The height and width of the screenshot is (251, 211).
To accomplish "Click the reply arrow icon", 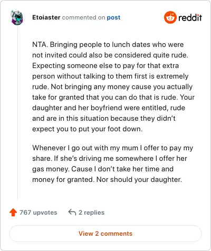I will coord(72,212).
